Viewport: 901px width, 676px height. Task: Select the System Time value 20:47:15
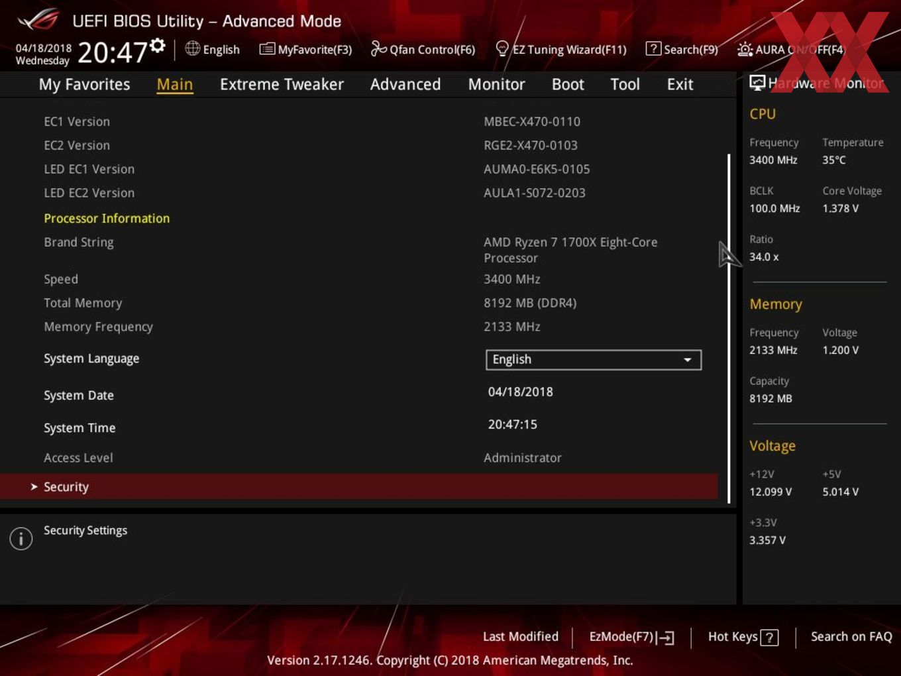(x=513, y=424)
